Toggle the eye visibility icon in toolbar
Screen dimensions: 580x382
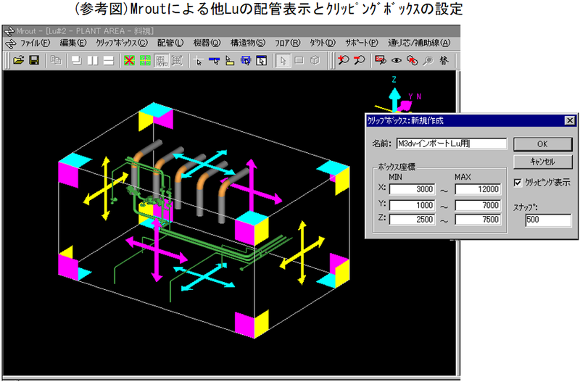[x=397, y=61]
